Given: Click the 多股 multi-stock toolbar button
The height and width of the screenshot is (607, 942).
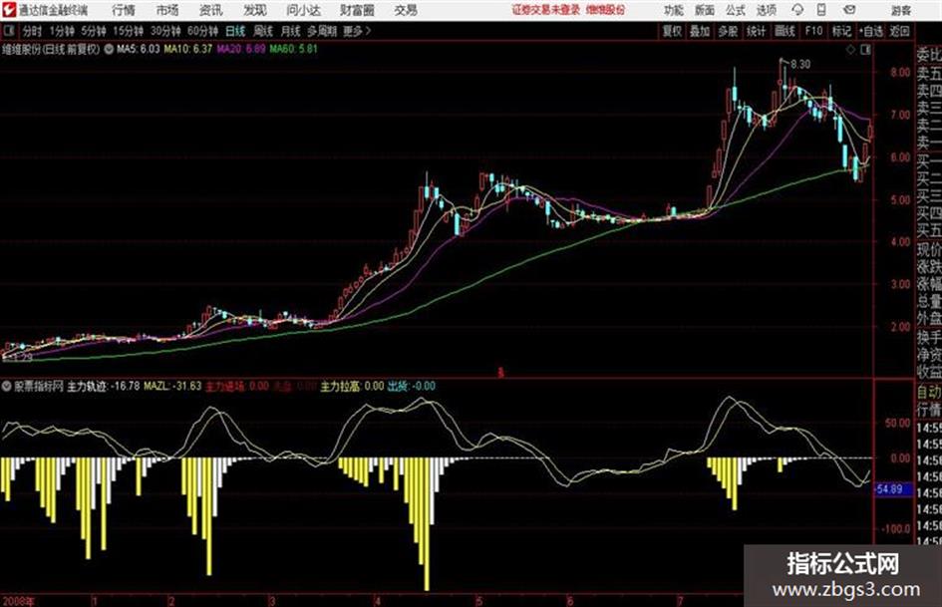Looking at the screenshot, I should coord(728,31).
